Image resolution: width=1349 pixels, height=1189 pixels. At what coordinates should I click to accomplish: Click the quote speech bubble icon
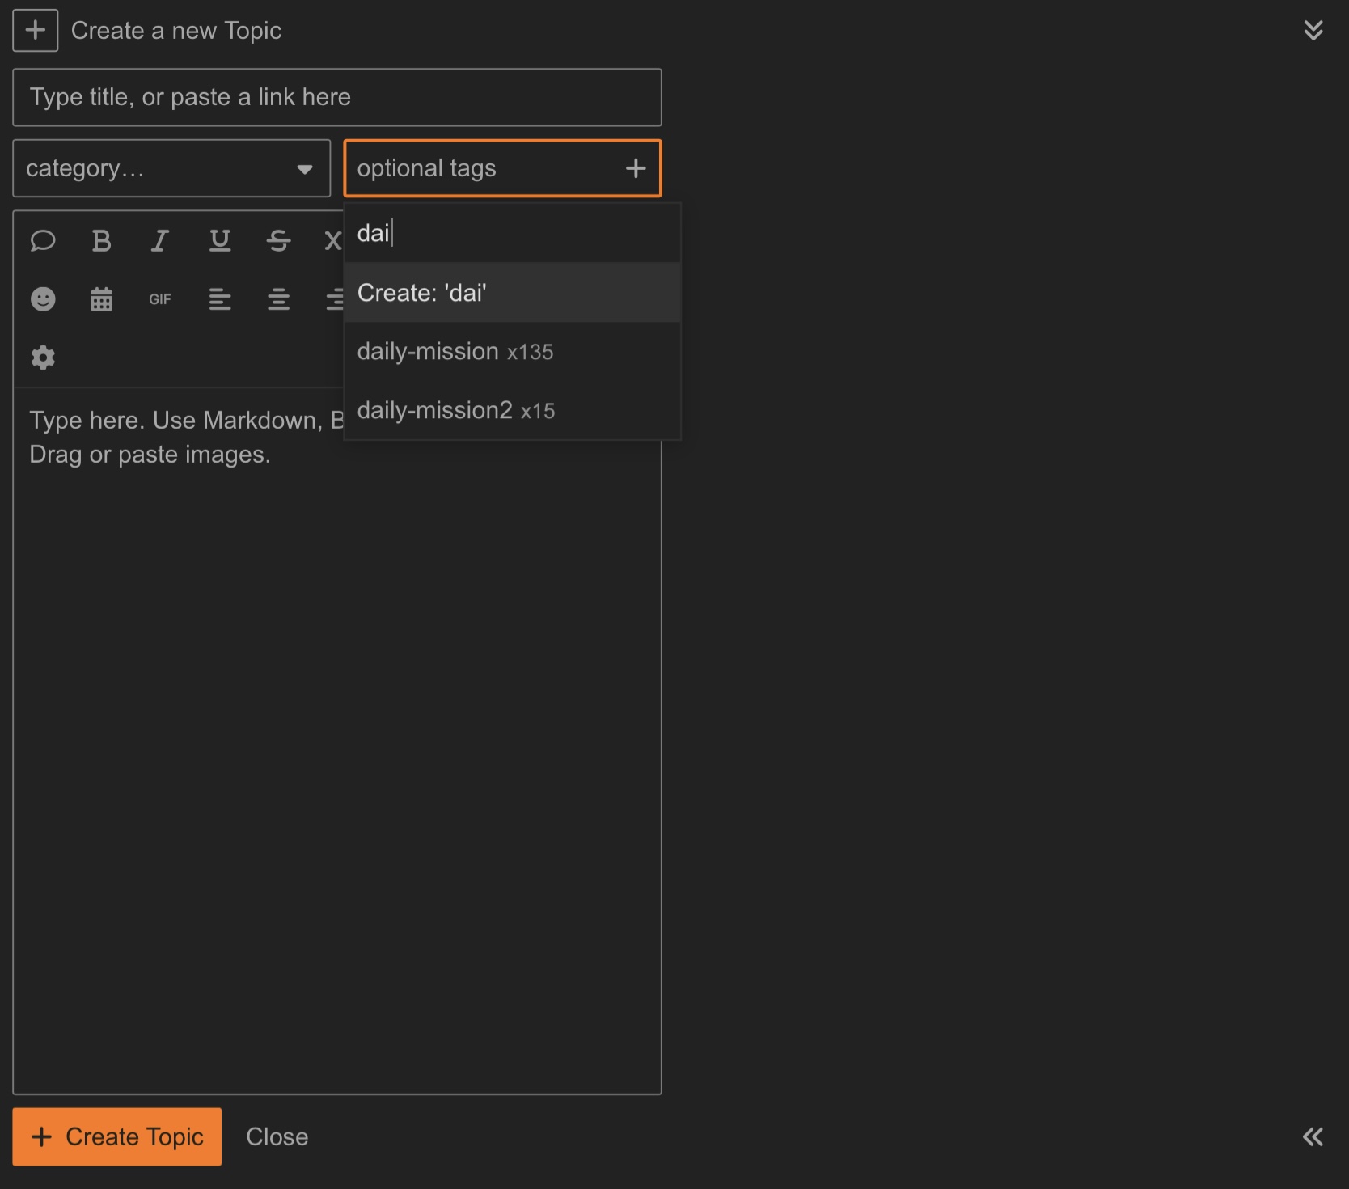[x=43, y=241]
